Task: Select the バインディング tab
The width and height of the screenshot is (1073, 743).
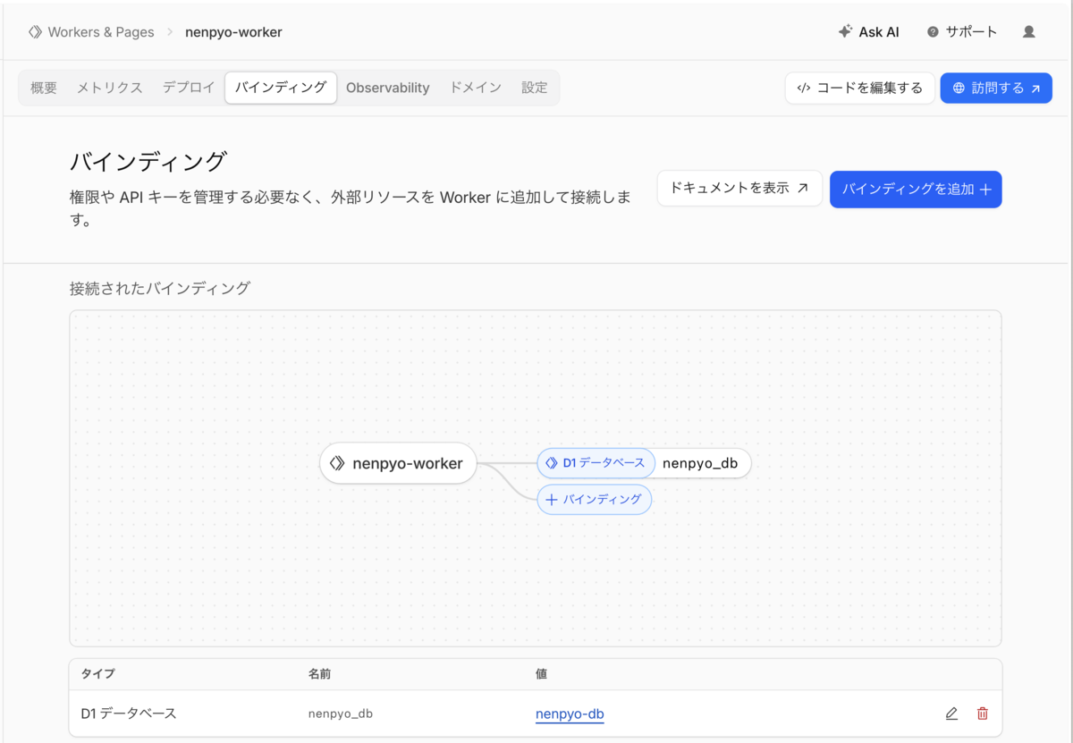Action: [281, 88]
